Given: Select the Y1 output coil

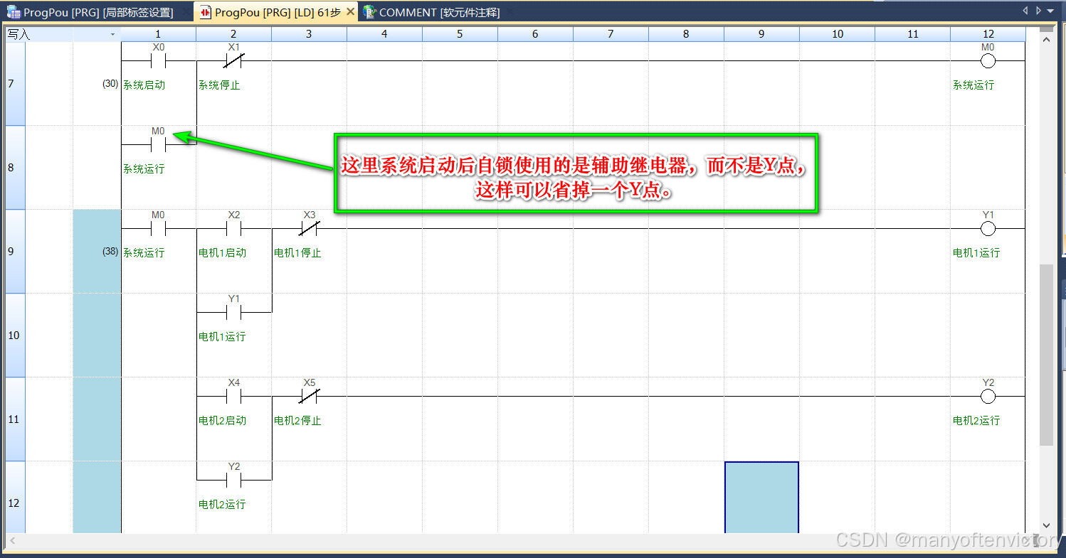Looking at the screenshot, I should click(988, 229).
